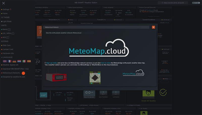Close the Meteocloud Network popup
The height and width of the screenshot is (115, 202).
153,27
